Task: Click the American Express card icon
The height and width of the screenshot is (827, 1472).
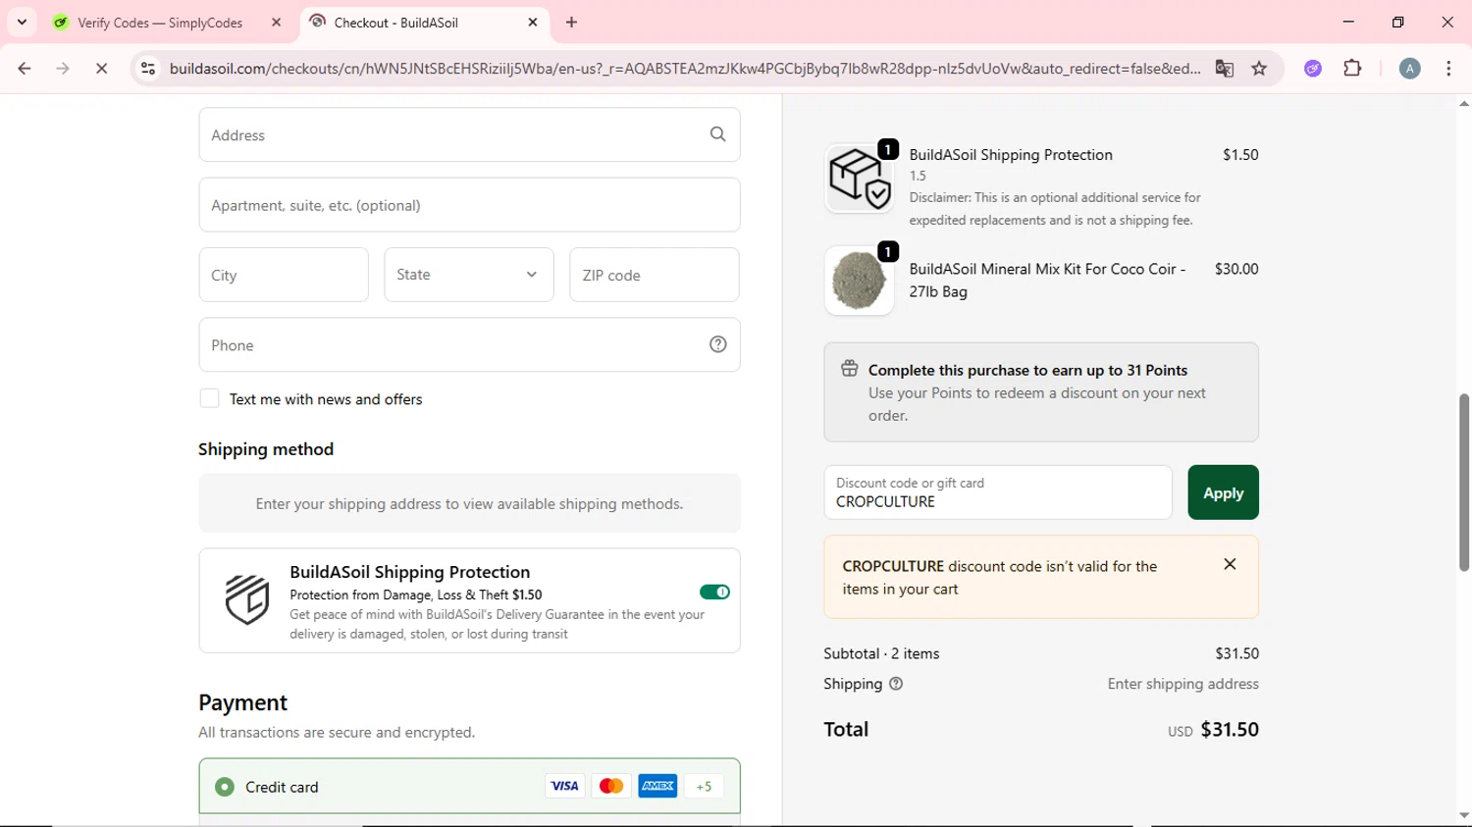Action: point(657,786)
